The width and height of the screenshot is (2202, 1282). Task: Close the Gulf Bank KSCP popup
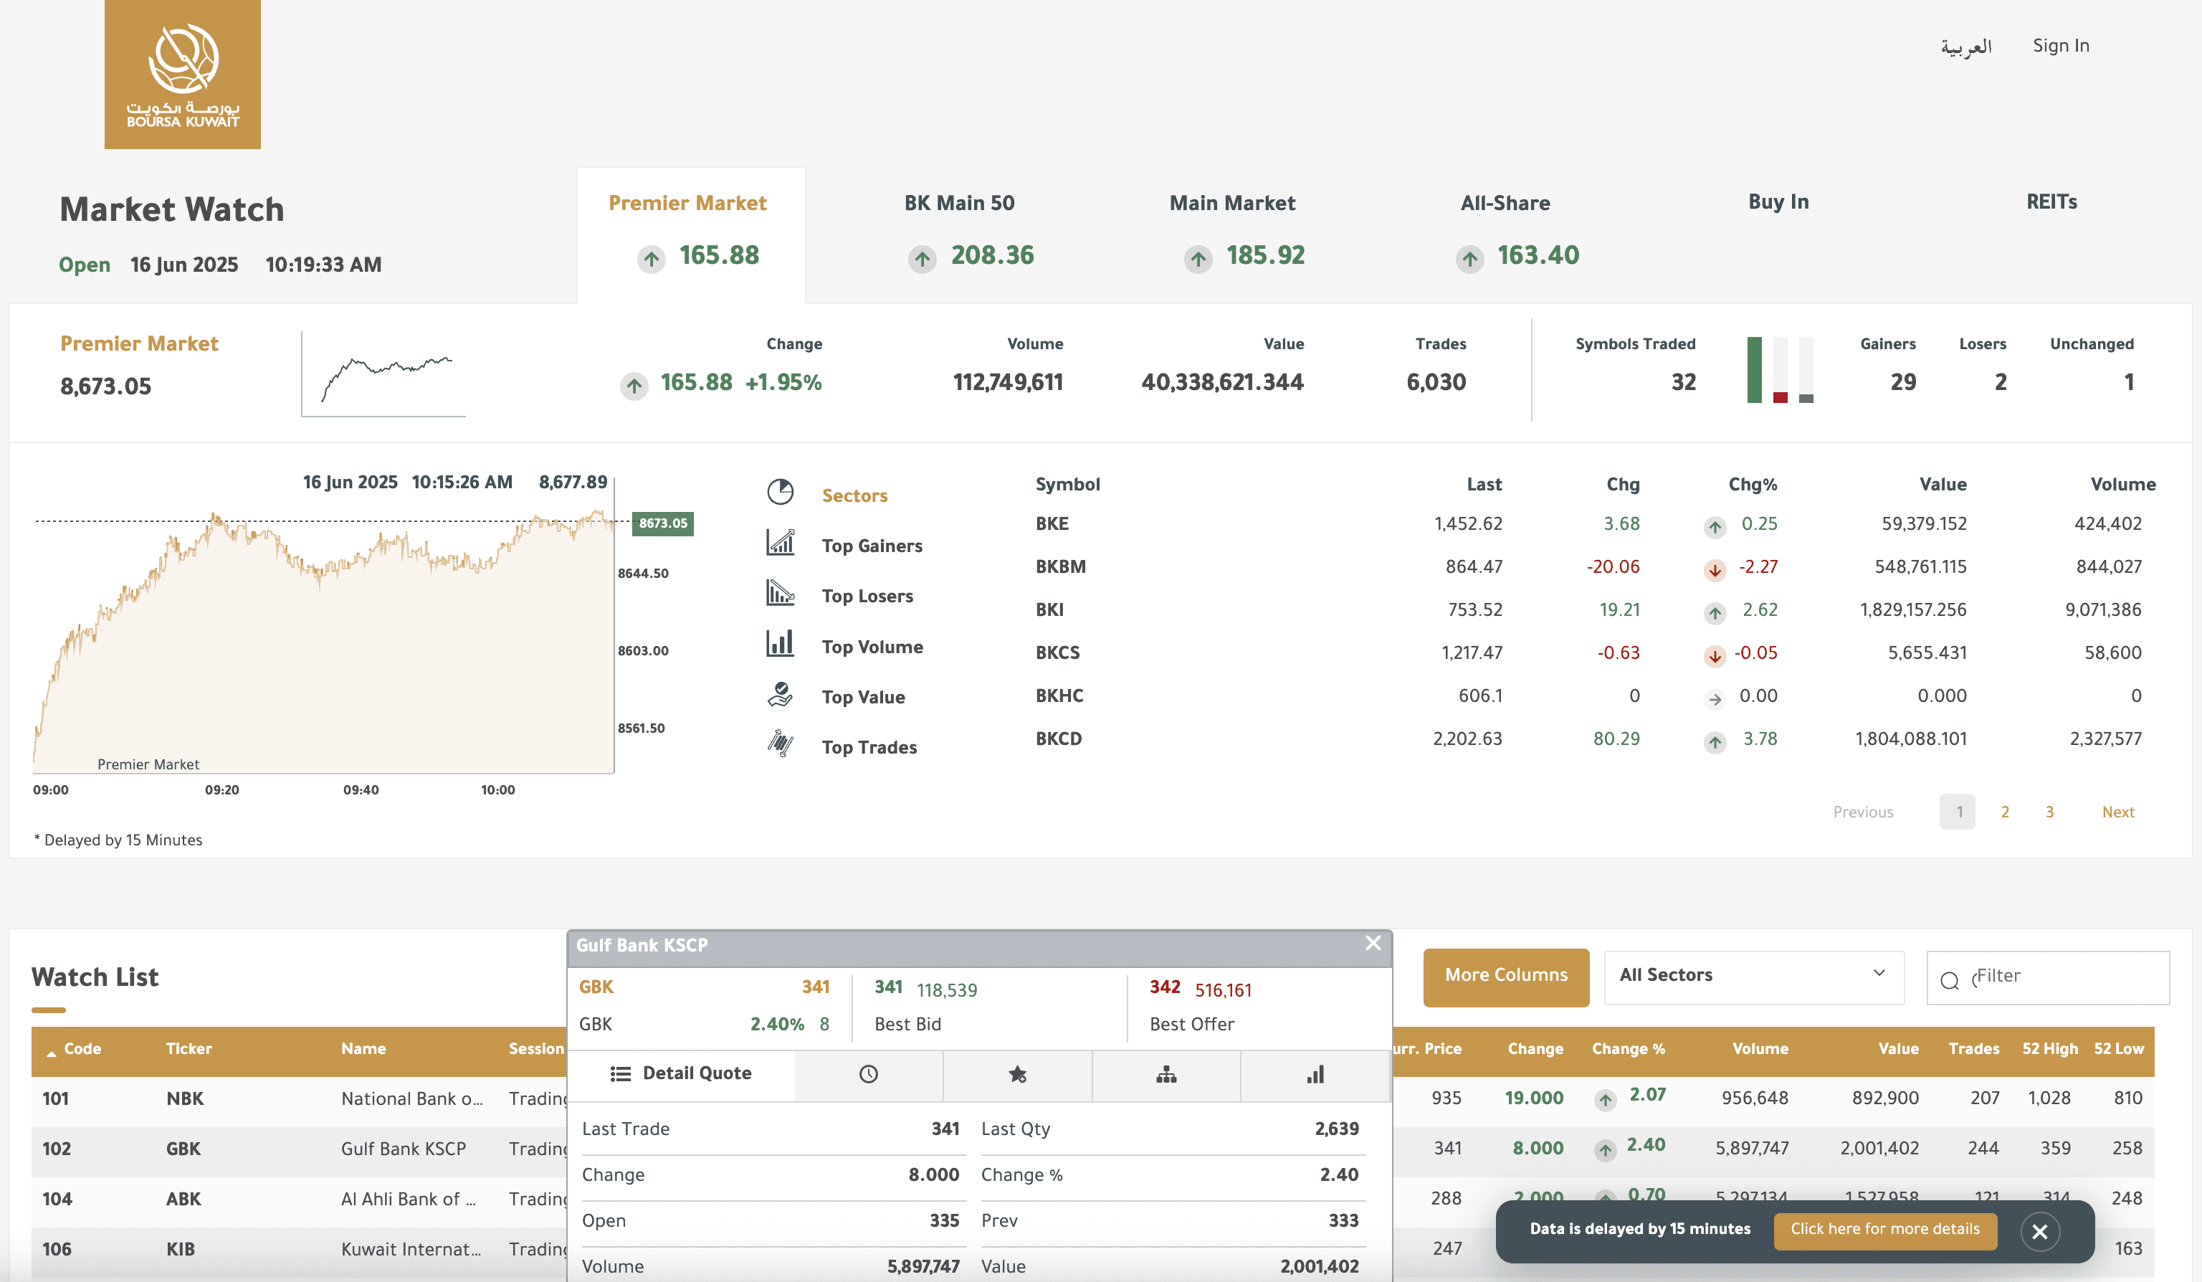1373,943
